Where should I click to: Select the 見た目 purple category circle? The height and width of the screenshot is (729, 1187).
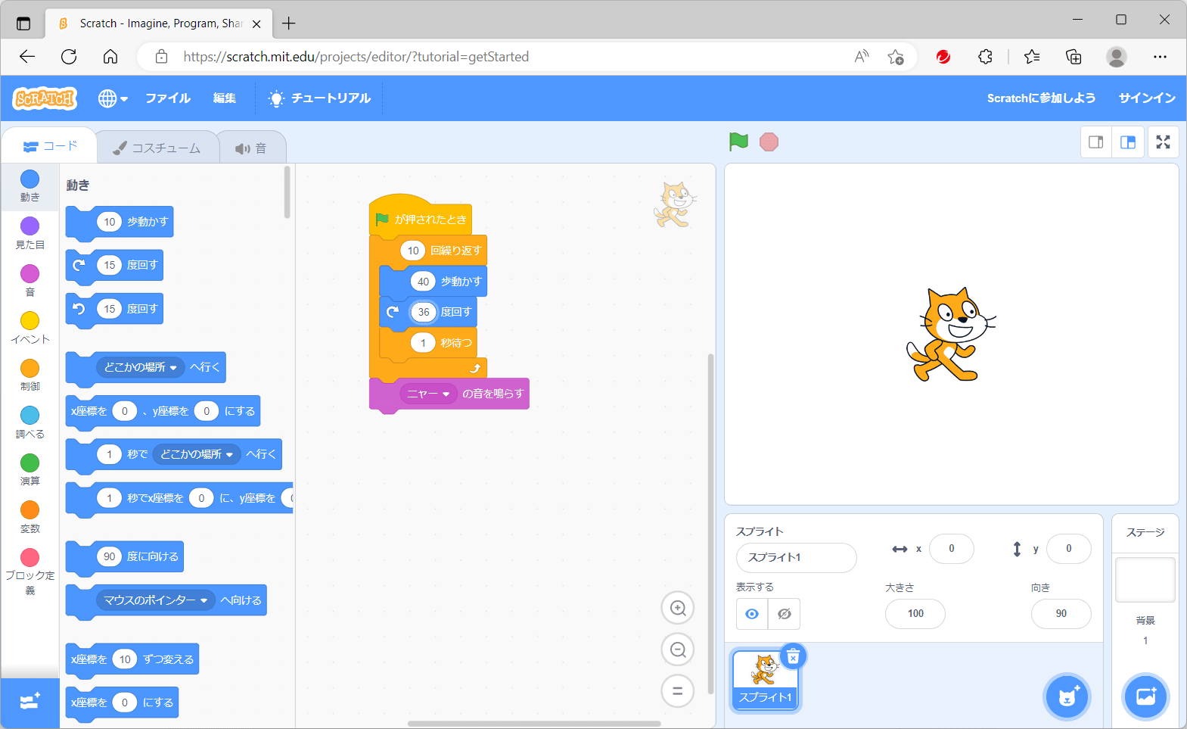coord(30,226)
